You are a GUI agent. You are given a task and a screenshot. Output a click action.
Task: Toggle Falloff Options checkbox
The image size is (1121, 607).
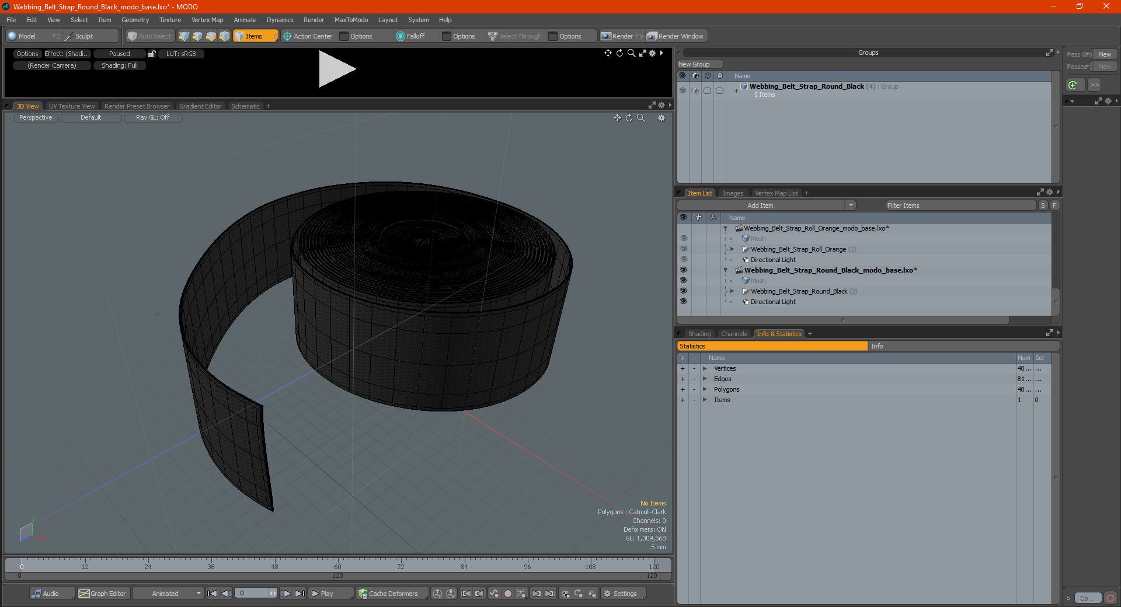pyautogui.click(x=447, y=36)
